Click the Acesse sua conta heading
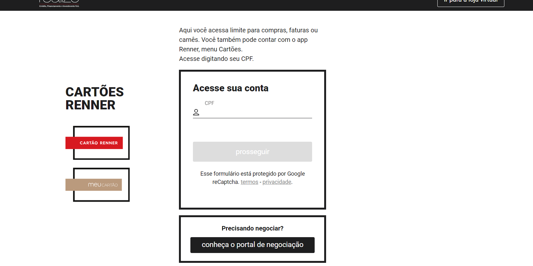Screen dimensions: 533x266 [231, 88]
